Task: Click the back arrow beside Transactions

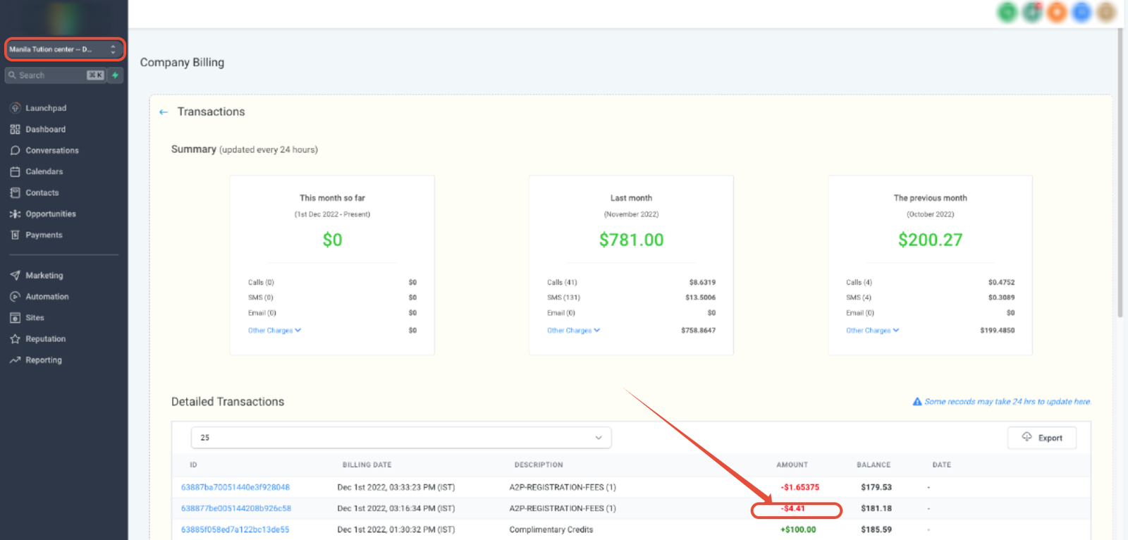Action: point(164,112)
